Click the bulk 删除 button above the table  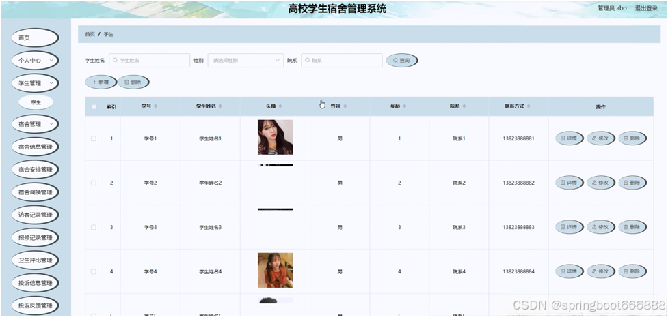pos(133,82)
